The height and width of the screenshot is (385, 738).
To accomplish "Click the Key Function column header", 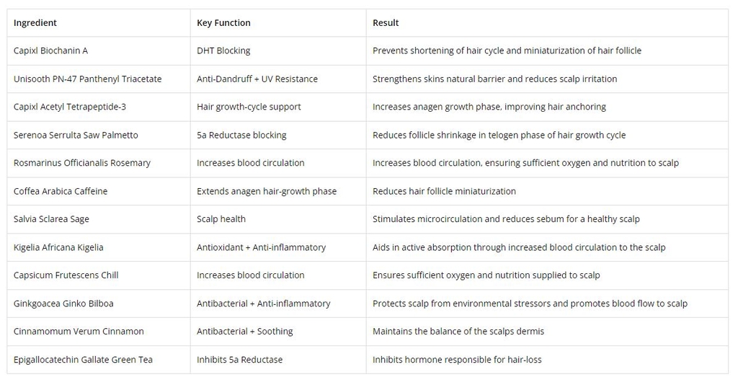I will click(223, 23).
